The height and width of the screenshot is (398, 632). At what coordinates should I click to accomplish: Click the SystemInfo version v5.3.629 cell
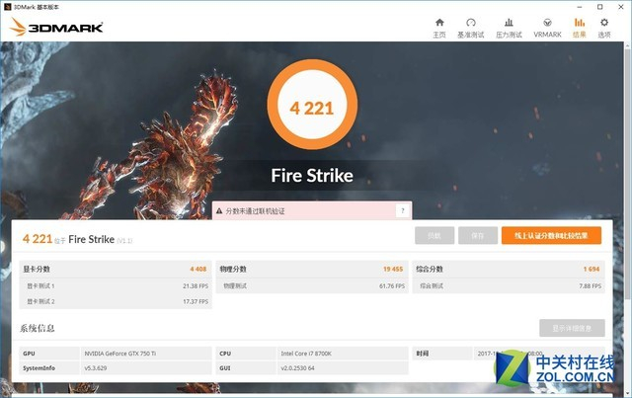[x=146, y=367]
